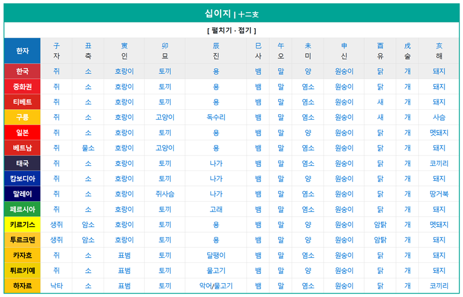Open 용 link in 한국 row
This screenshot has height=297, width=463.
pos(216,72)
